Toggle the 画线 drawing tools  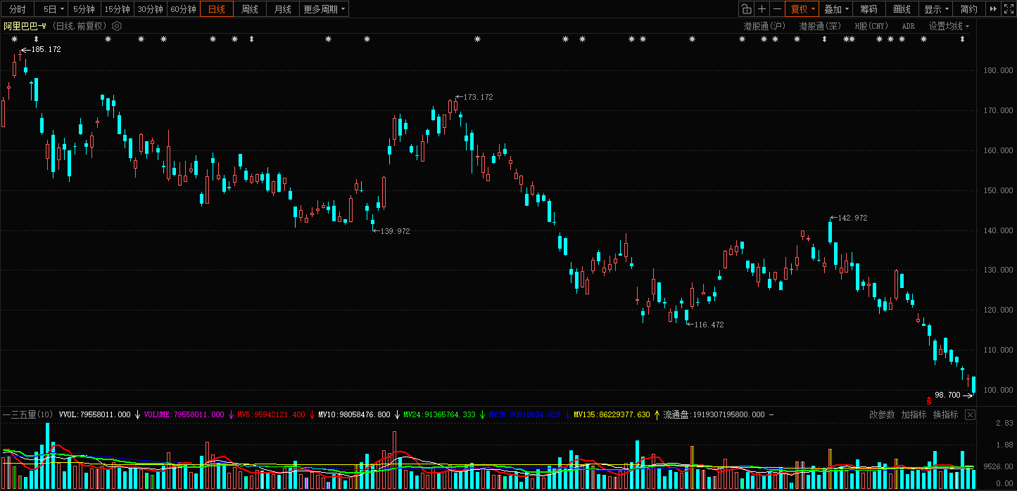tap(902, 9)
